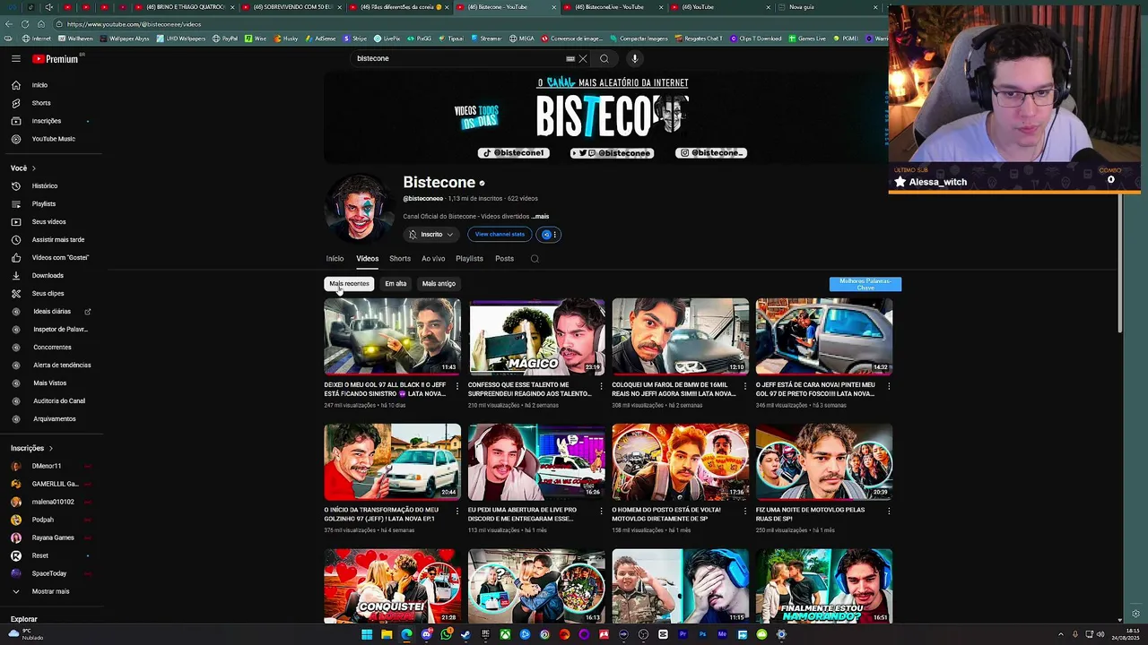Open the on-screen keyboard icon in search

click(570, 58)
